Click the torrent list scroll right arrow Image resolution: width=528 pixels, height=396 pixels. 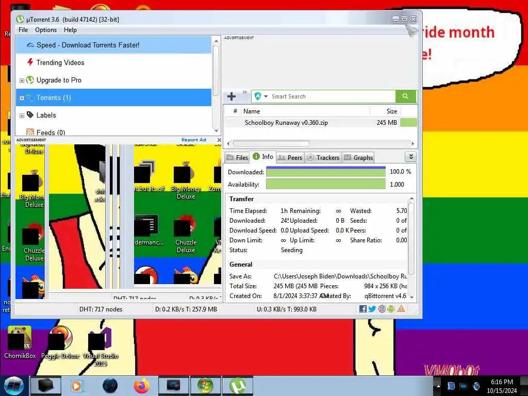tap(413, 143)
